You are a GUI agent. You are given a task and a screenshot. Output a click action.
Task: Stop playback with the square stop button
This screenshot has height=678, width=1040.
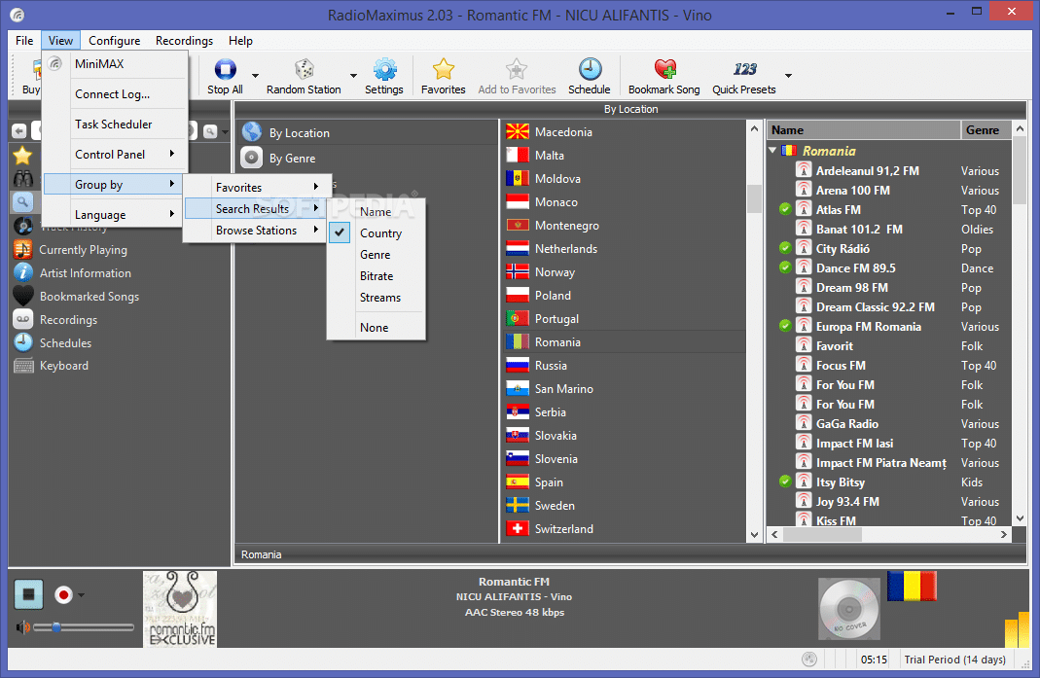tap(28, 593)
